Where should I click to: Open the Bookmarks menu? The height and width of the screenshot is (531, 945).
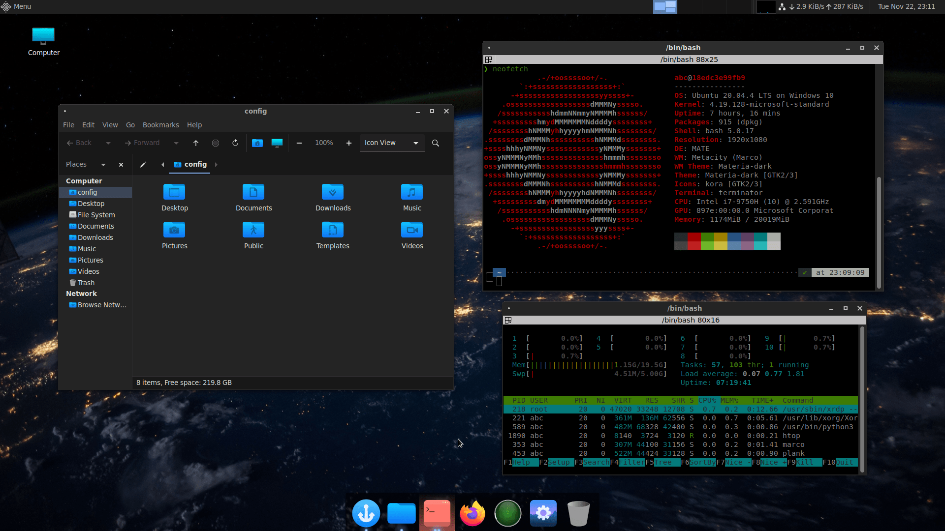point(160,124)
